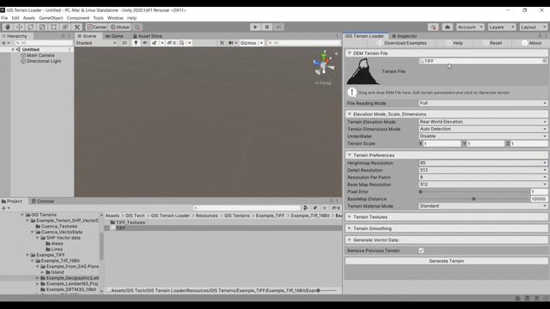
Task: Select Directional Light in Hierarchy
Action: point(44,61)
